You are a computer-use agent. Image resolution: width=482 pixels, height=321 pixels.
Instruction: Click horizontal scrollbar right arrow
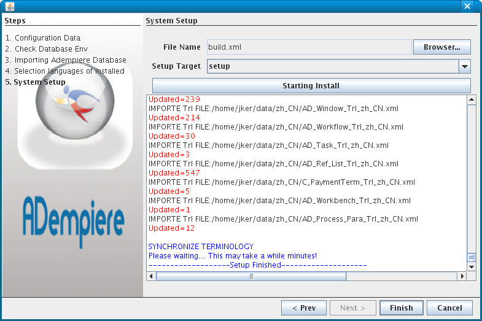pos(462,276)
